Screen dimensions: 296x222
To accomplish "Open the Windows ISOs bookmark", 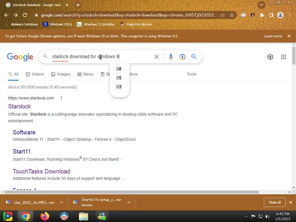I will click(x=58, y=24).
